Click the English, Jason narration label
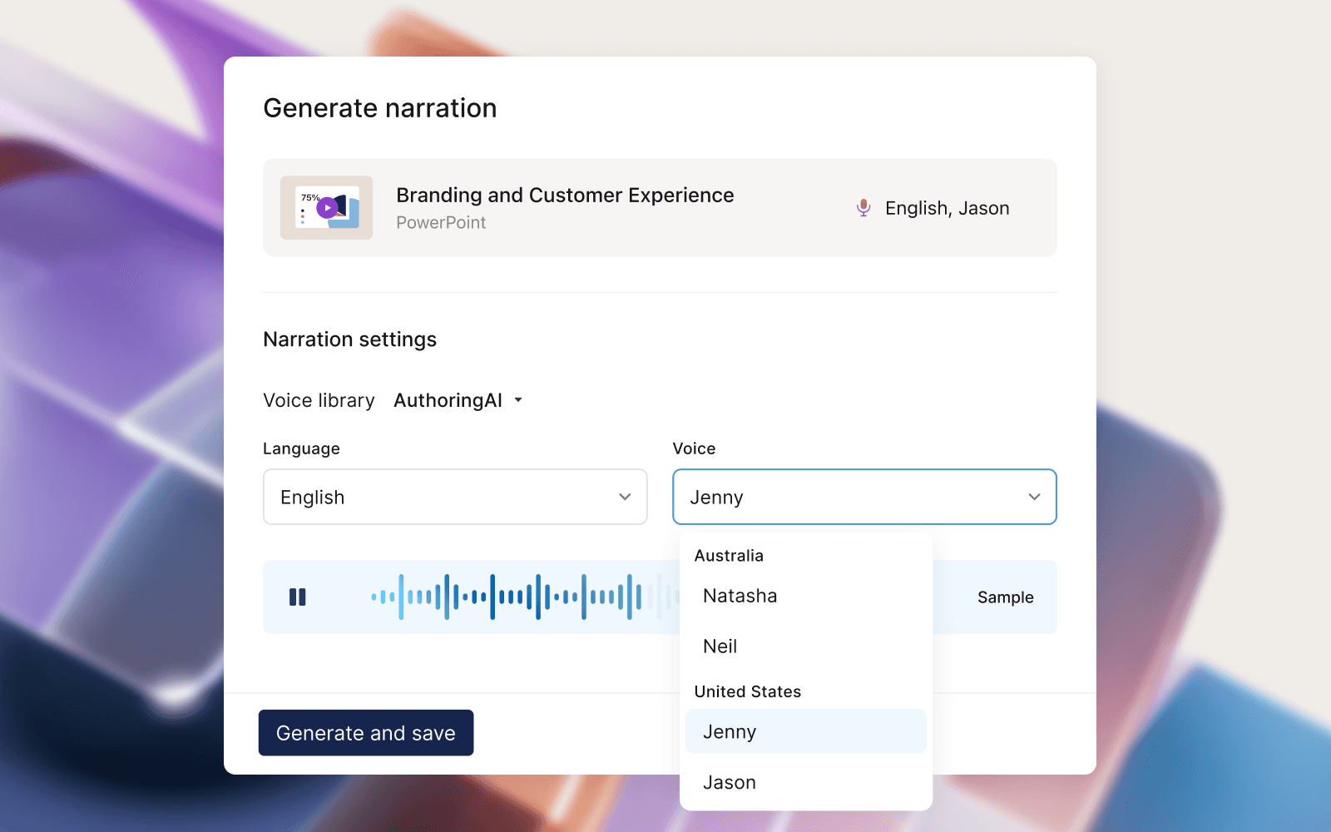Viewport: 1331px width, 832px height. tap(947, 208)
